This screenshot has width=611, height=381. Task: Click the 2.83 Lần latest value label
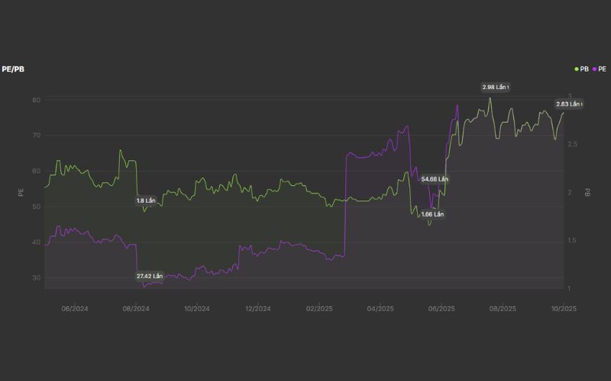click(x=569, y=104)
